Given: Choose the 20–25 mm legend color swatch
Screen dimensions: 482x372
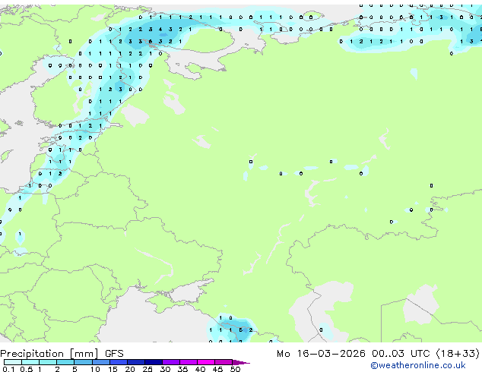Looking at the screenshot, I should (135, 362).
